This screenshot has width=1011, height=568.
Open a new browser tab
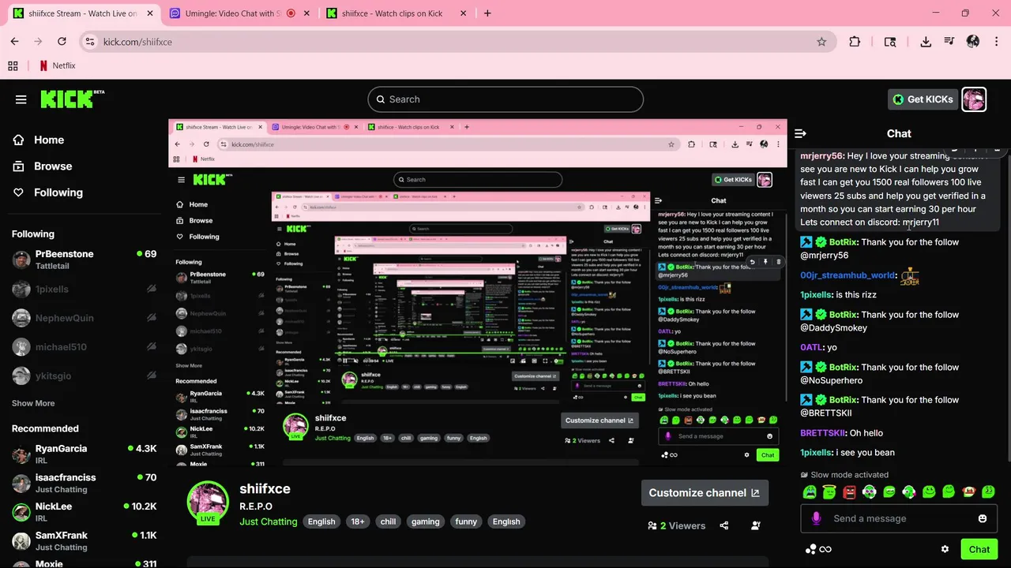[x=487, y=13]
